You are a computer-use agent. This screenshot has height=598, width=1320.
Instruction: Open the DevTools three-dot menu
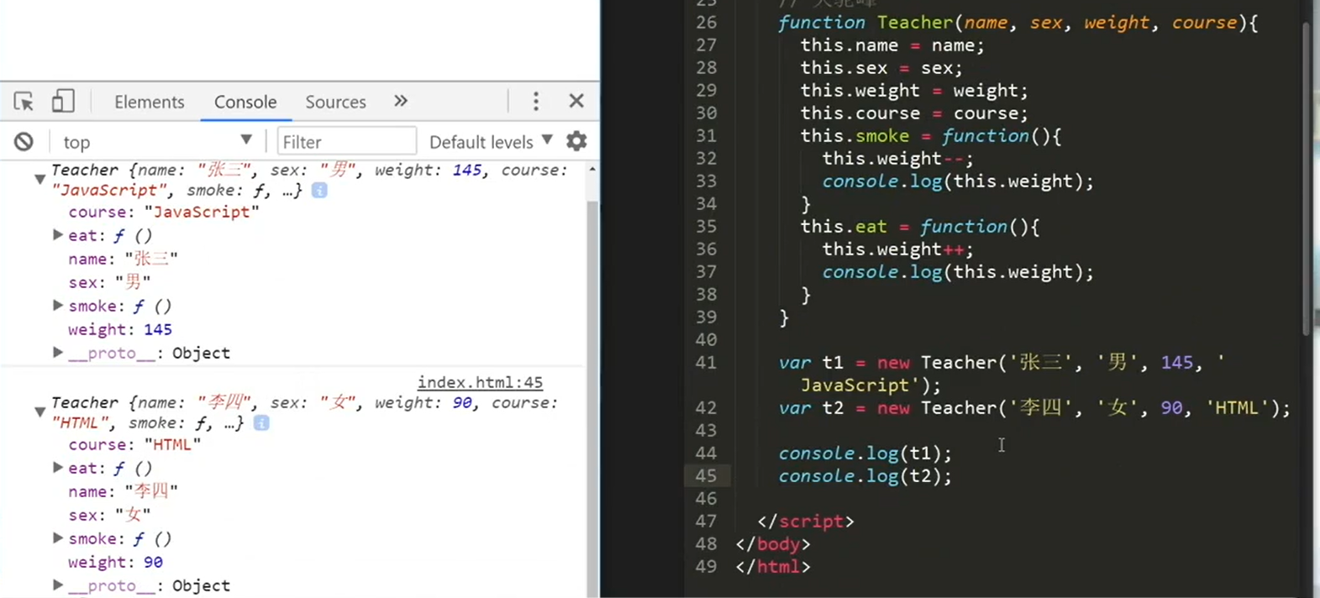coord(535,102)
